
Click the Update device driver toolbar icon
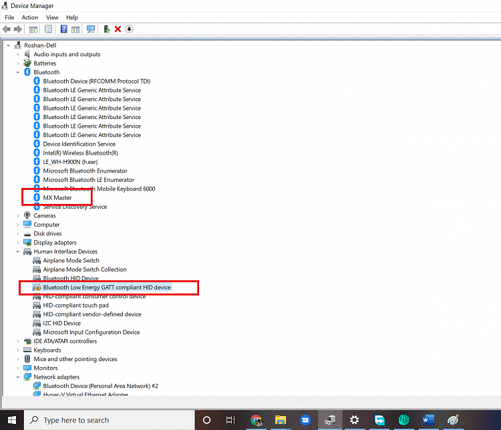pos(107,29)
